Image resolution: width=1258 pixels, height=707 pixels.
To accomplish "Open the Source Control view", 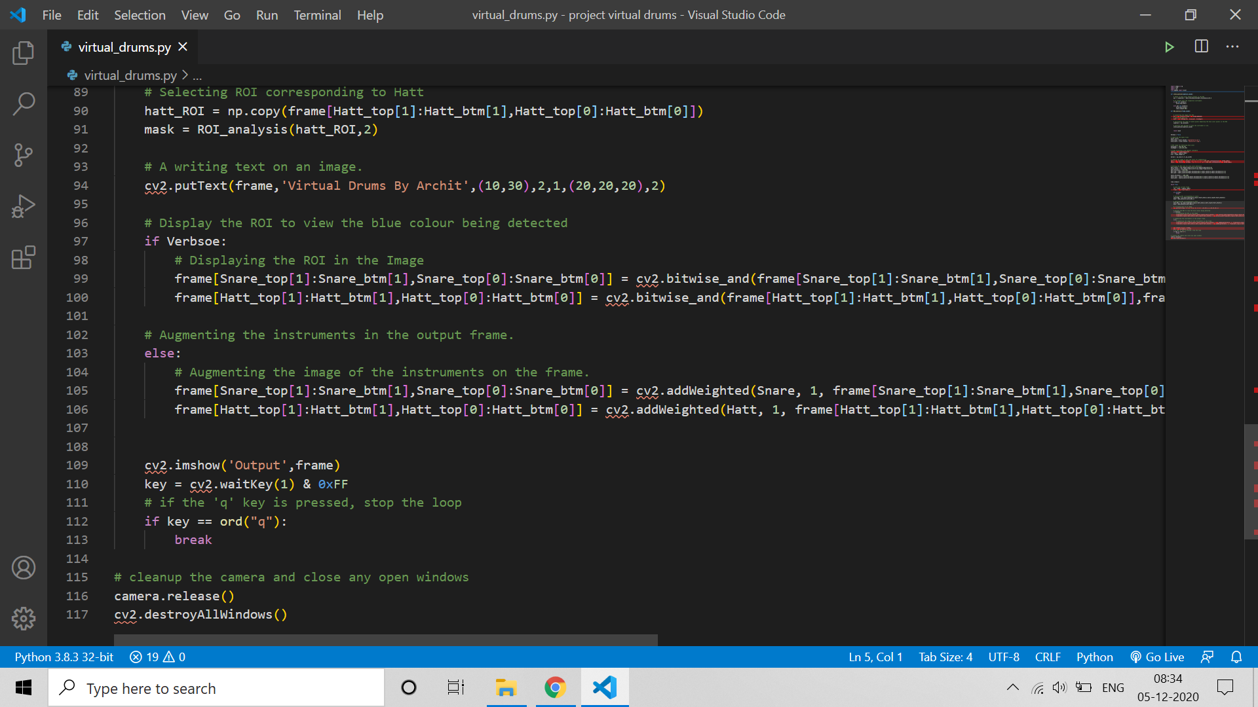I will (x=24, y=155).
